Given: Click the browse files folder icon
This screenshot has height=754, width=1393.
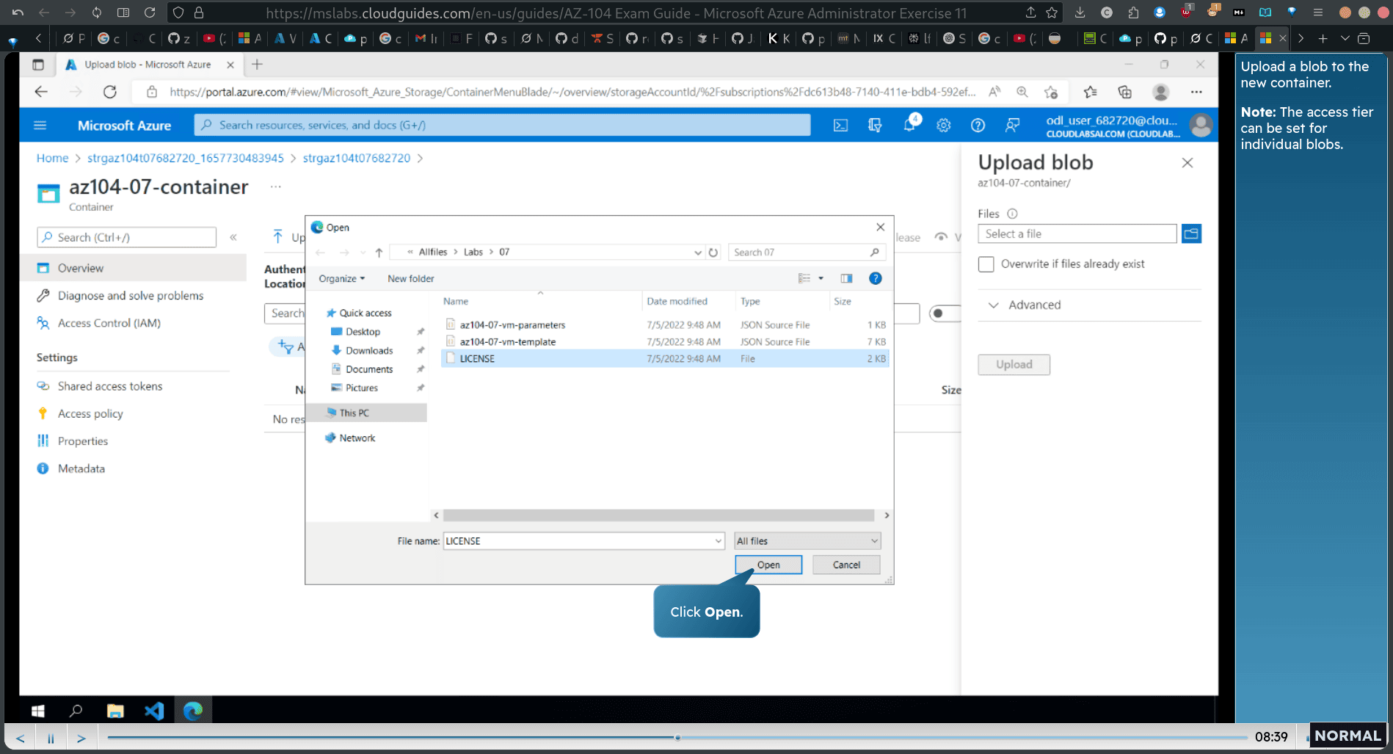Looking at the screenshot, I should pos(1191,234).
